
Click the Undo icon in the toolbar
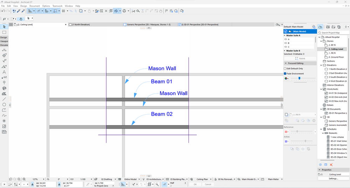(3, 11)
